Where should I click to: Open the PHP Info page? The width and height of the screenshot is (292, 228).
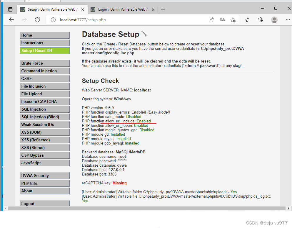[45, 183]
